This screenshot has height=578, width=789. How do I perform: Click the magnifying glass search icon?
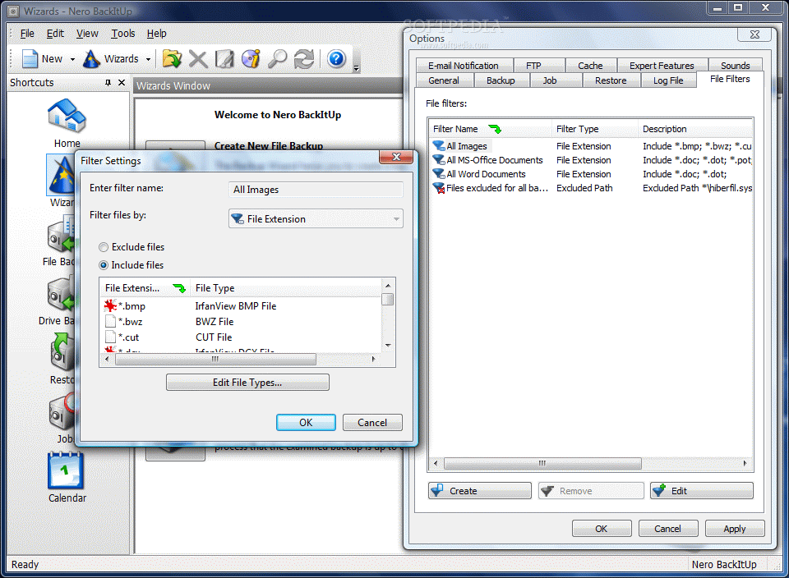(277, 59)
